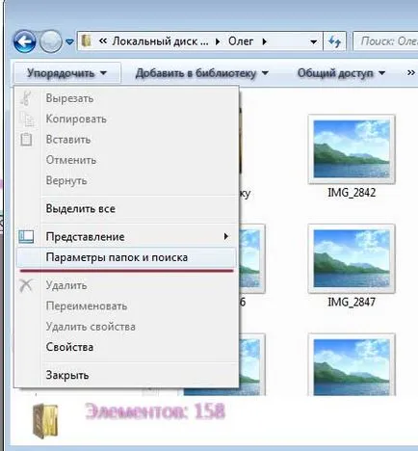Choose Удалить in the menu
The height and width of the screenshot is (451, 418).
(127, 285)
